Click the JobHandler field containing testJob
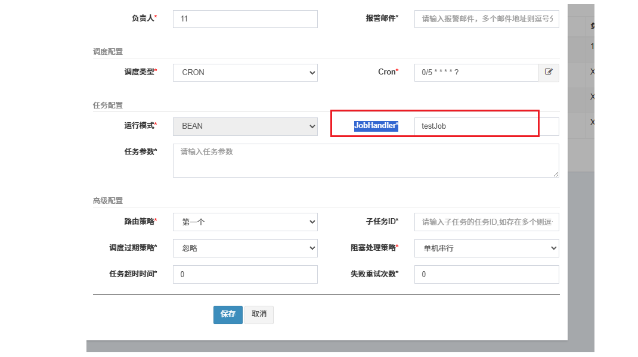This screenshot has height=357, width=638. point(487,126)
